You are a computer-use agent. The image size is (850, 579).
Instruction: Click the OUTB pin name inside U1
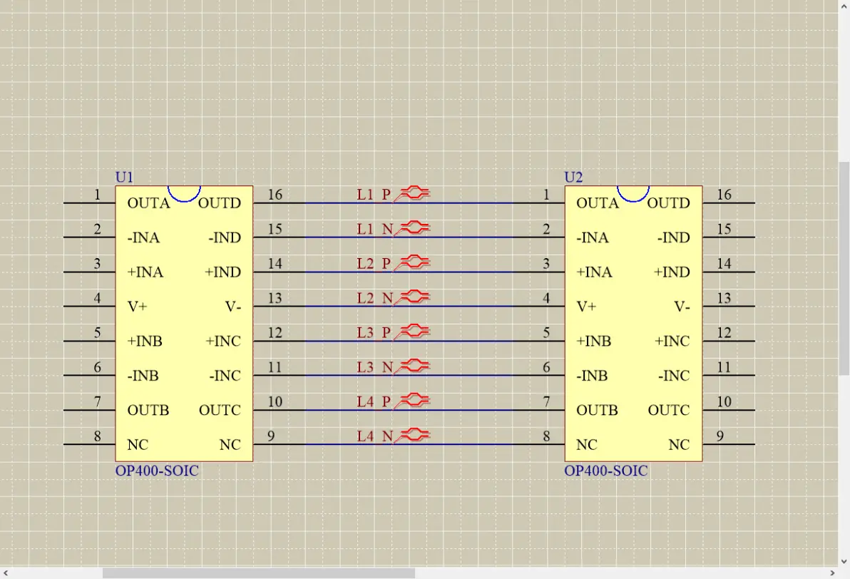[x=148, y=411]
